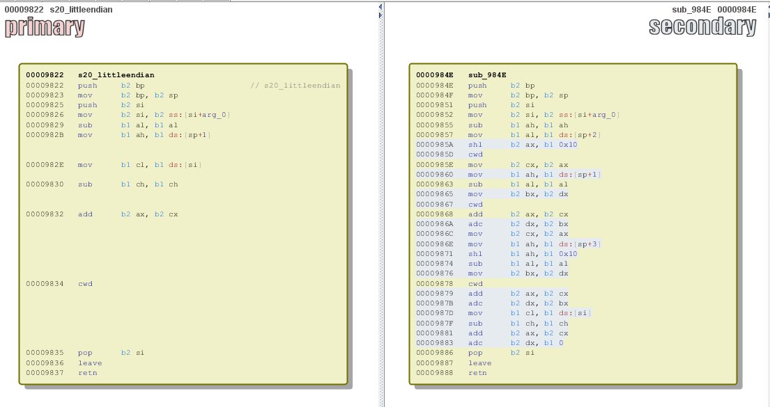
Task: Collapse the secondary pane with the right splitter arrow
Action: tap(380, 16)
